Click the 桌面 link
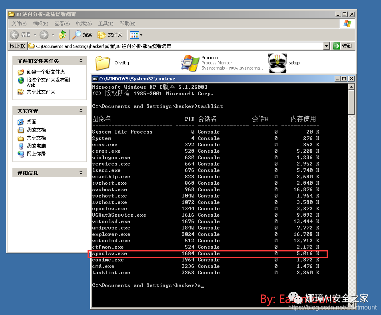The image size is (381, 315). pyautogui.click(x=31, y=122)
